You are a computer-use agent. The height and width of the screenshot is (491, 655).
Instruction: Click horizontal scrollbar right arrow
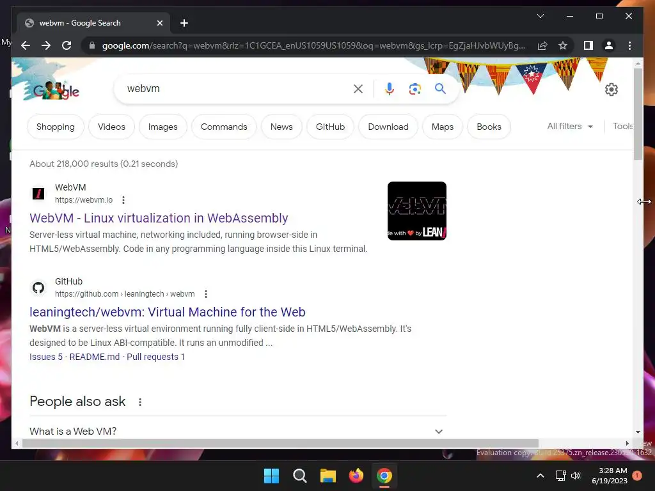pyautogui.click(x=627, y=444)
